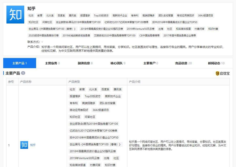Viewport: 236px width, 167px height.
Task: Select the 付费问答 tag in the header card
Action: coord(200,29)
